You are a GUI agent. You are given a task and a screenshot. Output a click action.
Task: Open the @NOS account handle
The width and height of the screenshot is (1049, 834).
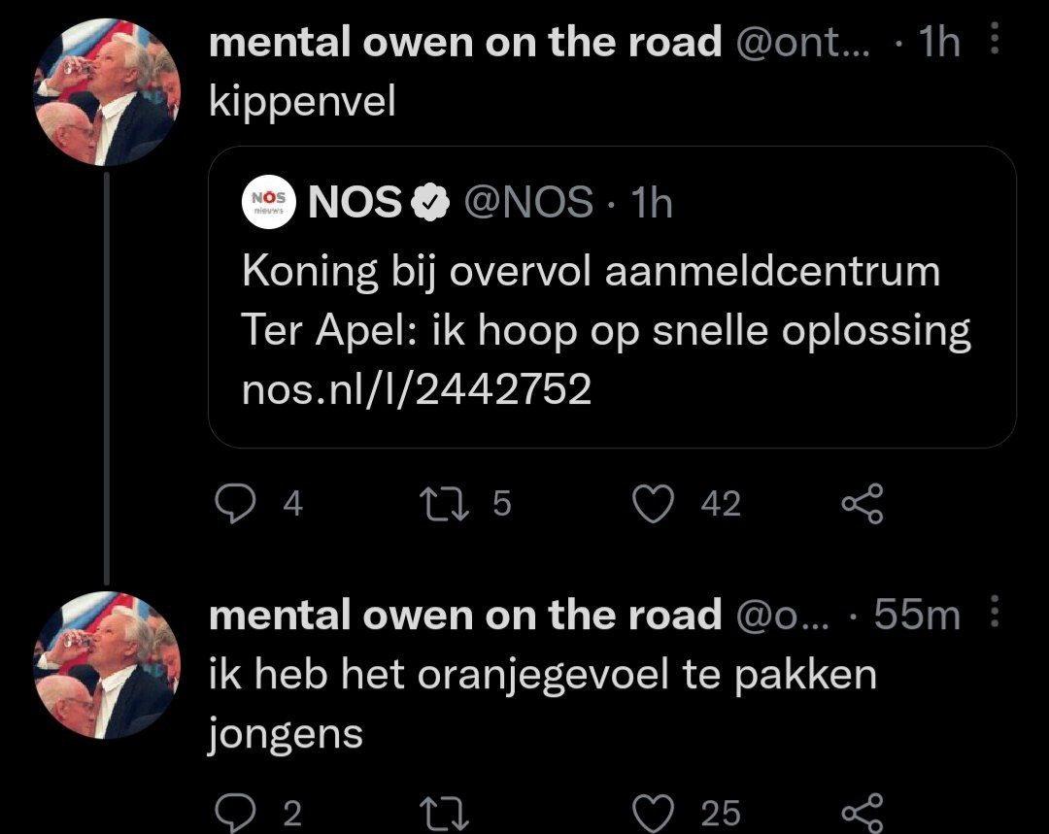coord(528,202)
